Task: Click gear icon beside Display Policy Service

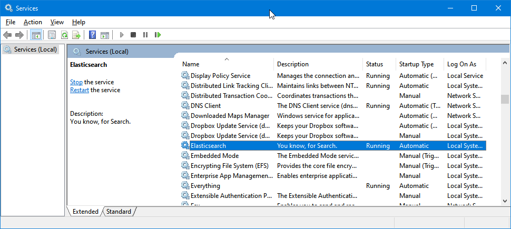Action: [185, 76]
